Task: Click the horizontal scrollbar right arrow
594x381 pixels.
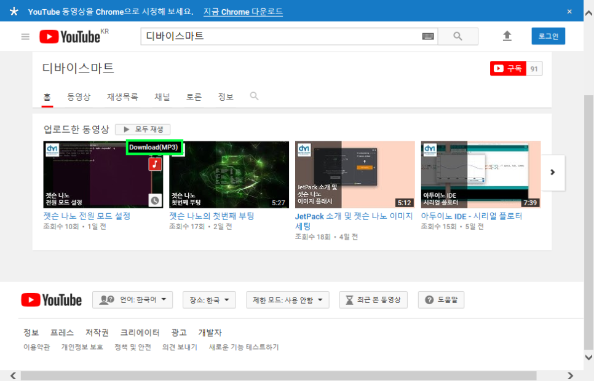Action: click(570, 375)
